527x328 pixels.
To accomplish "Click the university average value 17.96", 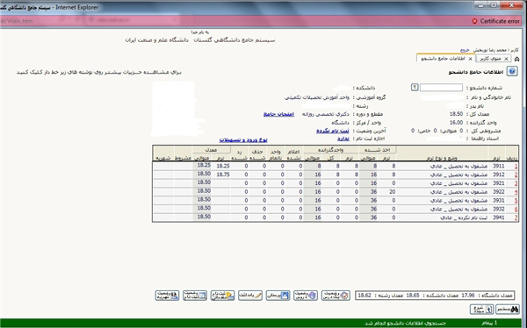I will [468, 296].
